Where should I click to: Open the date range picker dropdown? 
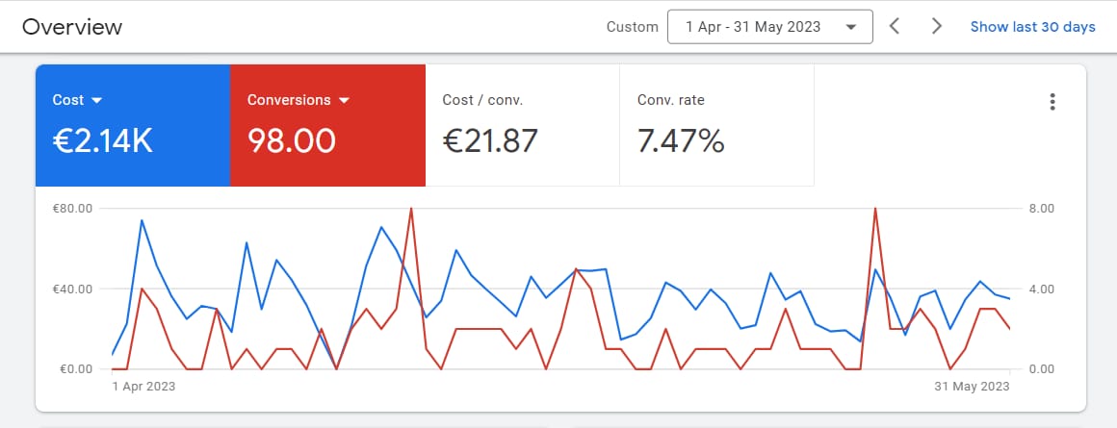tap(769, 27)
